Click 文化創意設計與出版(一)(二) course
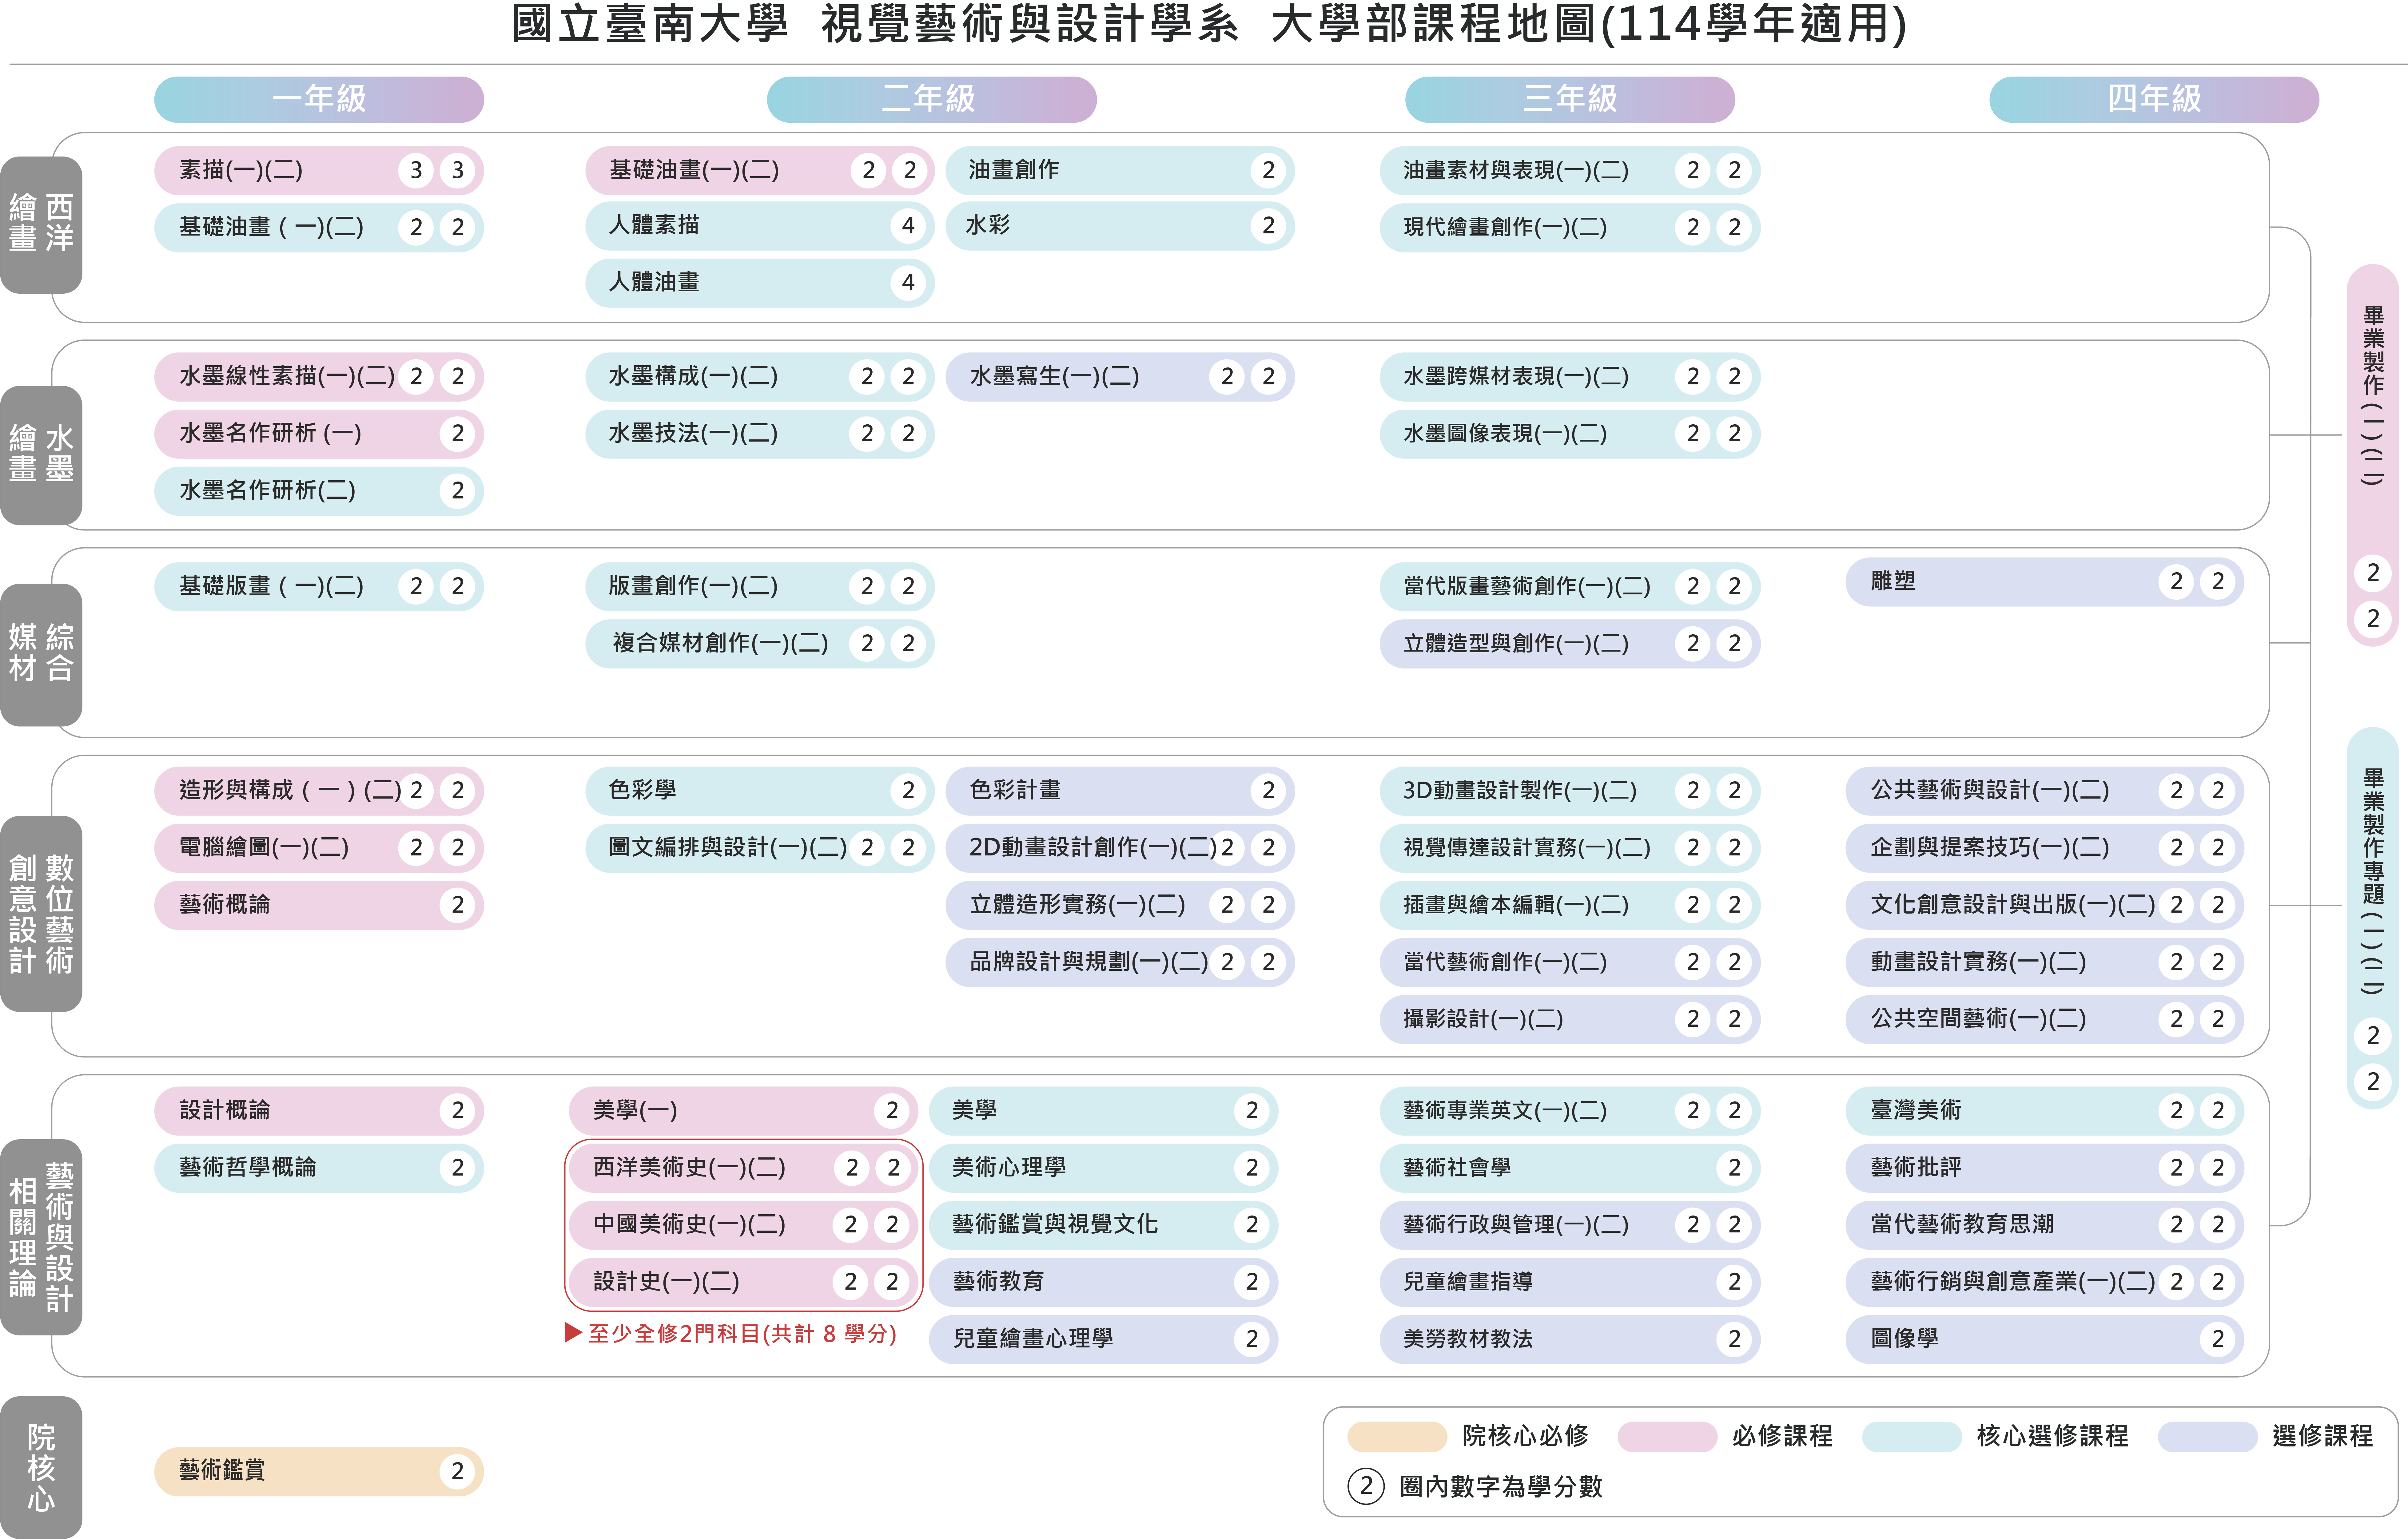The width and height of the screenshot is (2408, 1539). point(2045,905)
